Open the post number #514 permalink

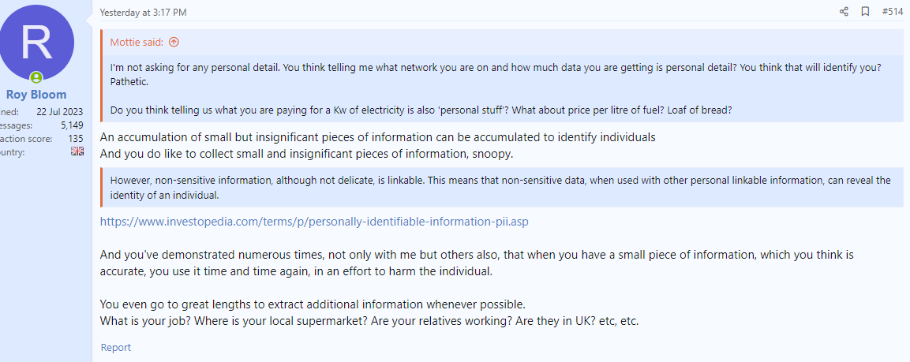point(892,12)
